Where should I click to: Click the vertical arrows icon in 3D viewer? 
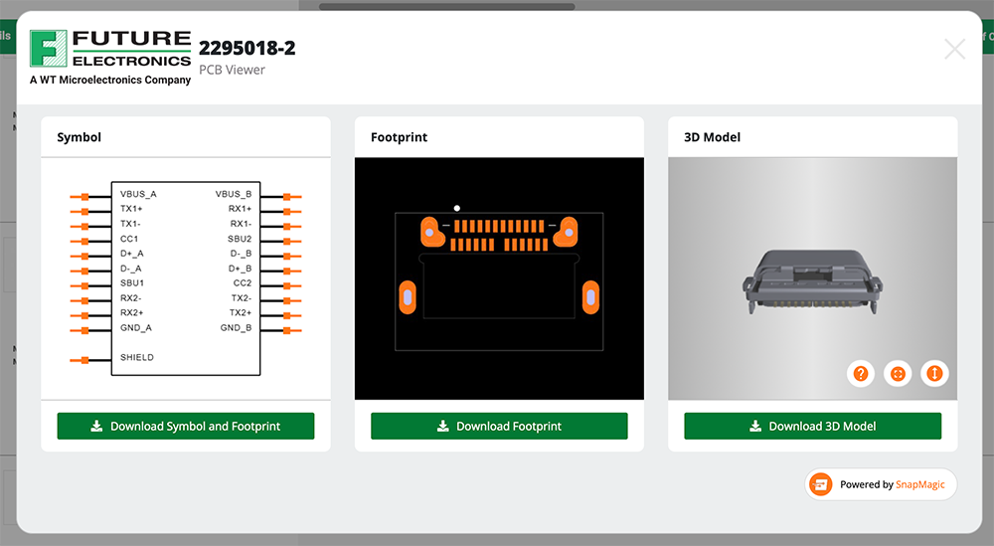pos(934,374)
